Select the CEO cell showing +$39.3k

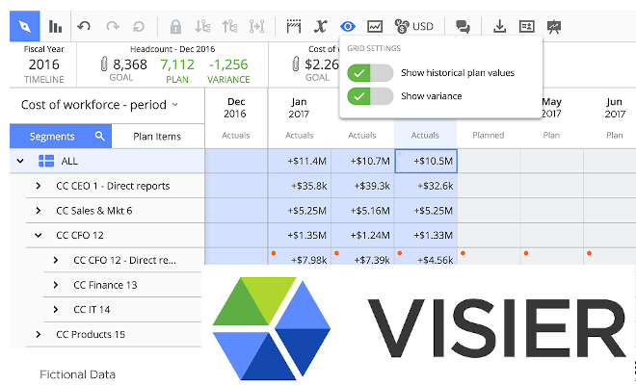(362, 186)
